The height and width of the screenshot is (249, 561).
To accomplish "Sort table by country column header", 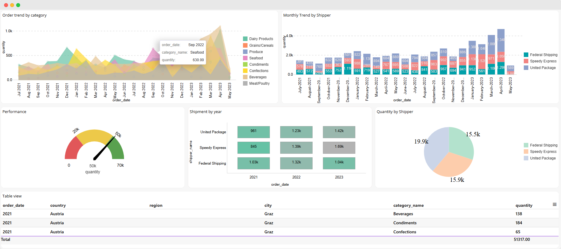I will pos(58,205).
